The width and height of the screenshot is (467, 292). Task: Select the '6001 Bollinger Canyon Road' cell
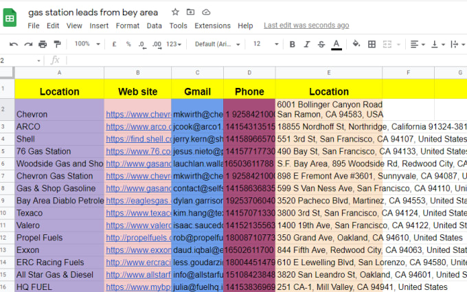(x=329, y=110)
